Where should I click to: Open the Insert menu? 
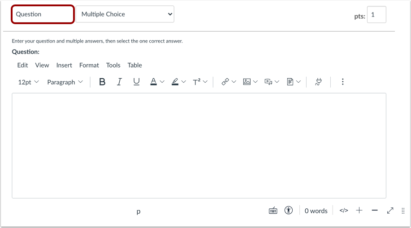tap(64, 65)
